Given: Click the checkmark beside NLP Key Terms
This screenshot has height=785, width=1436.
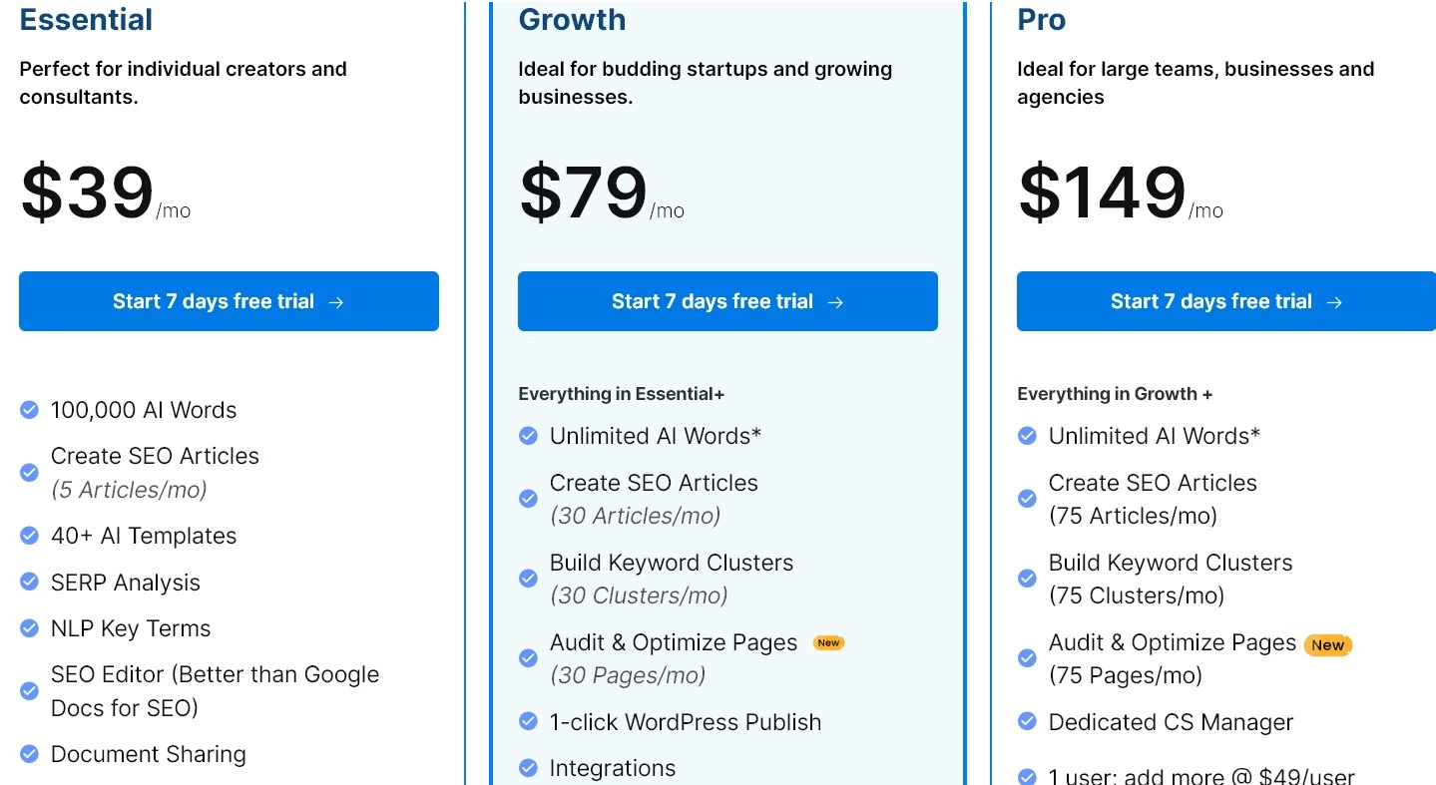Looking at the screenshot, I should pyautogui.click(x=29, y=628).
